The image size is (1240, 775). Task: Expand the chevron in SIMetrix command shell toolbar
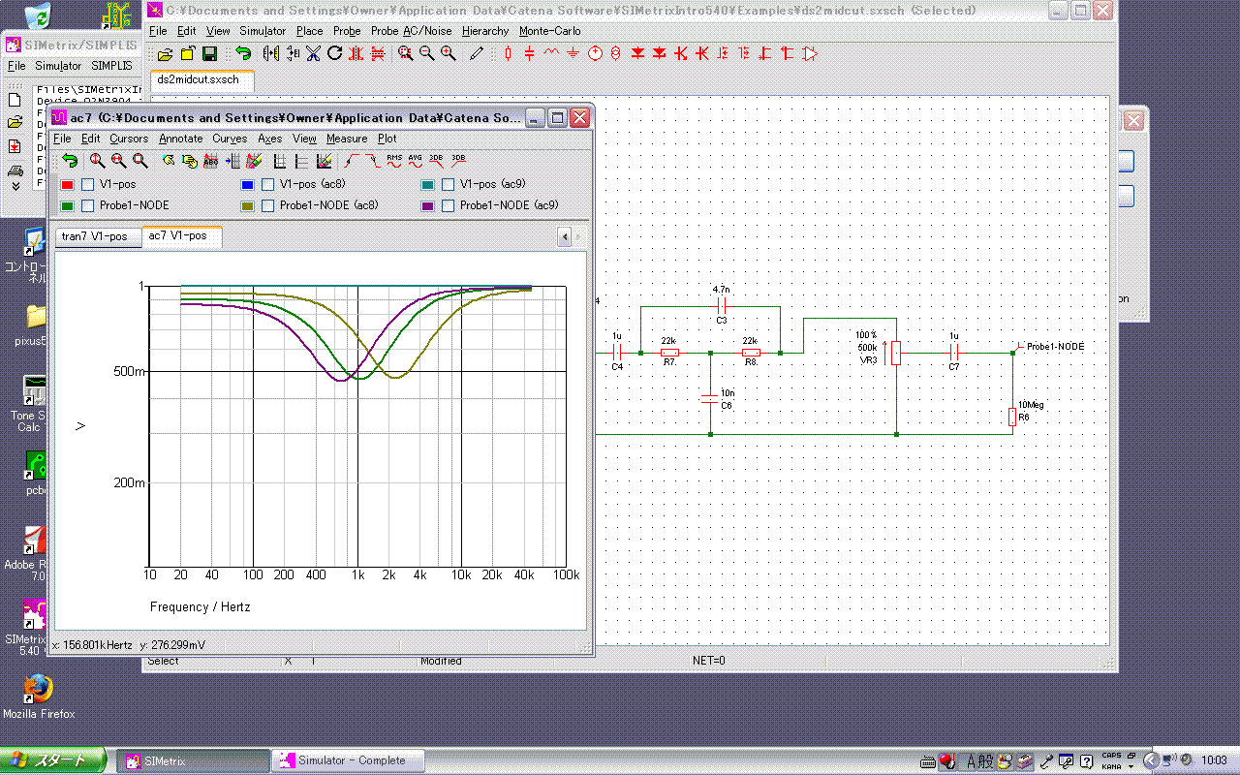(15, 185)
